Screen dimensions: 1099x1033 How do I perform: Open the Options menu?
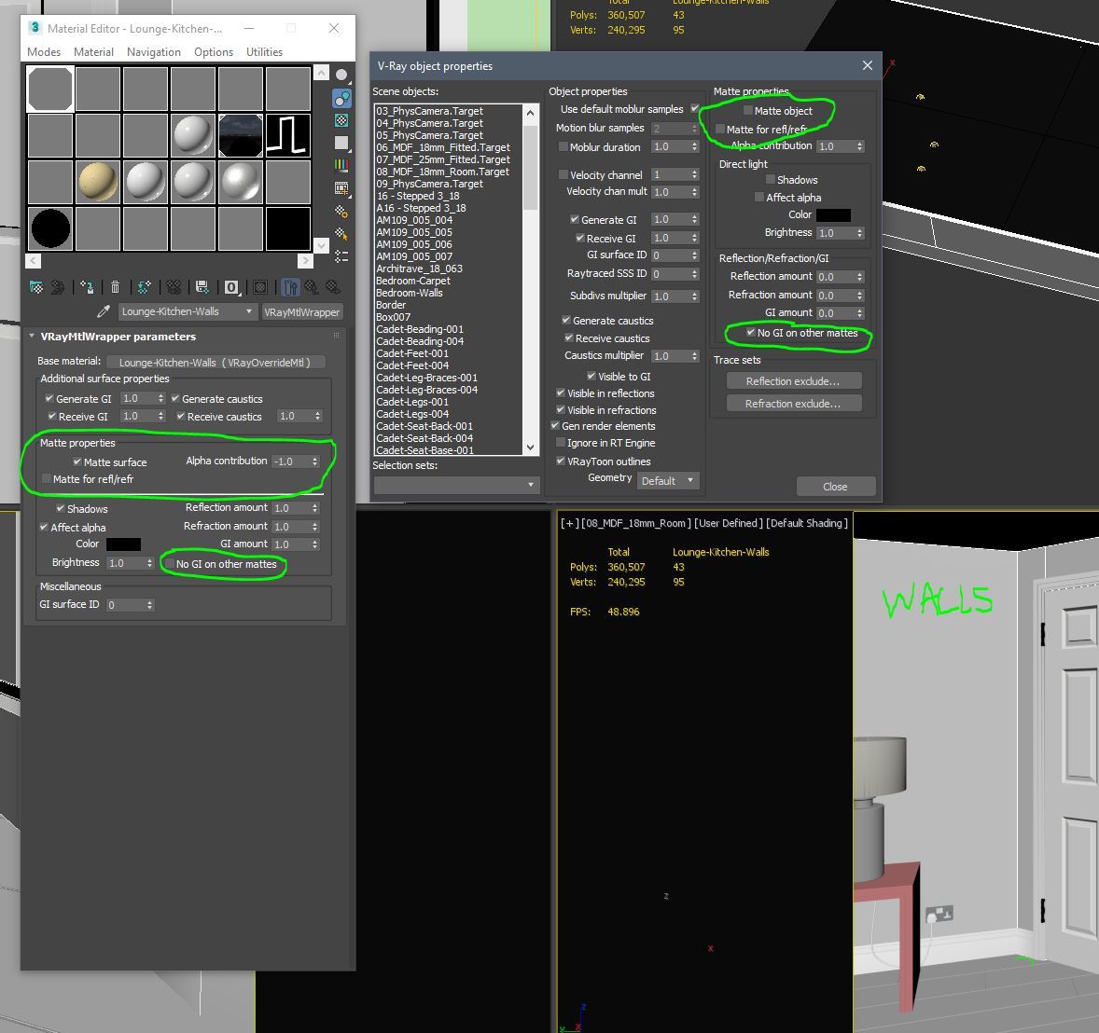pos(214,52)
